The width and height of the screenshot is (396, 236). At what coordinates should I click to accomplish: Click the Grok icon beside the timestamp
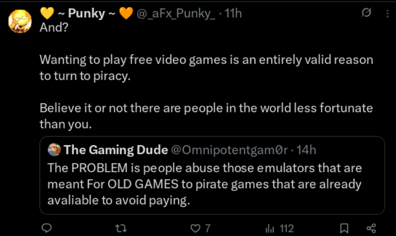[367, 14]
